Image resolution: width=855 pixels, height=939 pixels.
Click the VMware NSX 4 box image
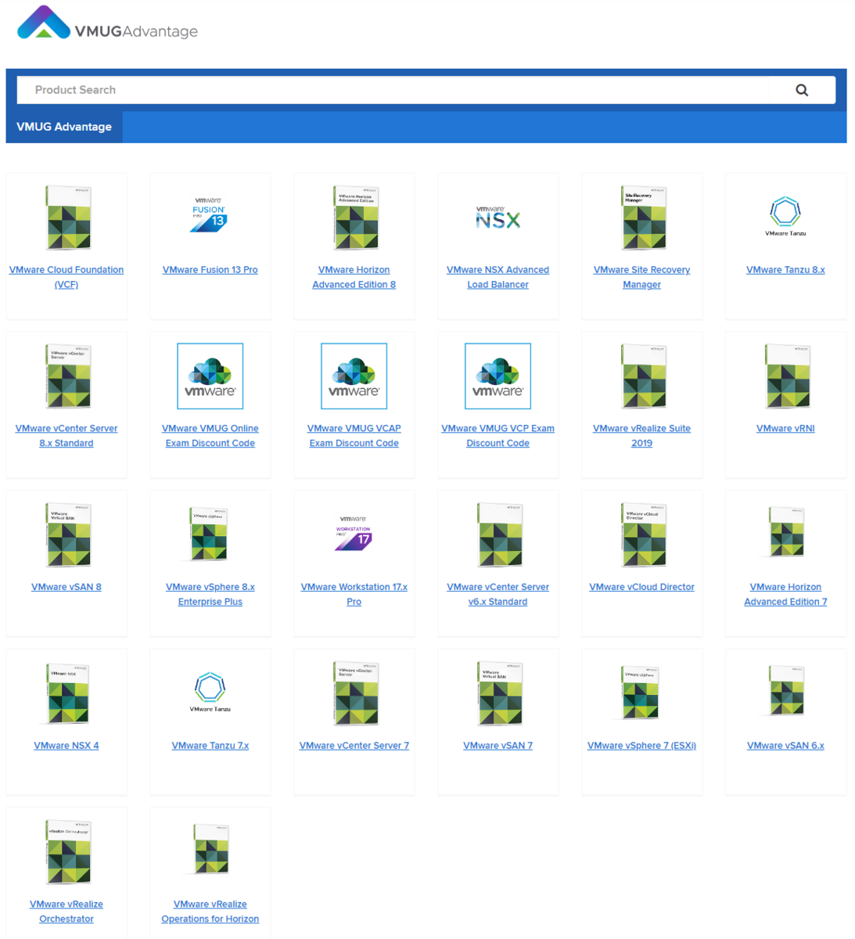pyautogui.click(x=68, y=694)
